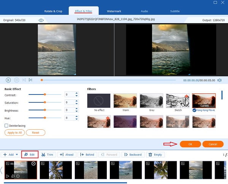The image size is (228, 184).
Task: Click the Edit magic wand button
Action: pyautogui.click(x=30, y=154)
